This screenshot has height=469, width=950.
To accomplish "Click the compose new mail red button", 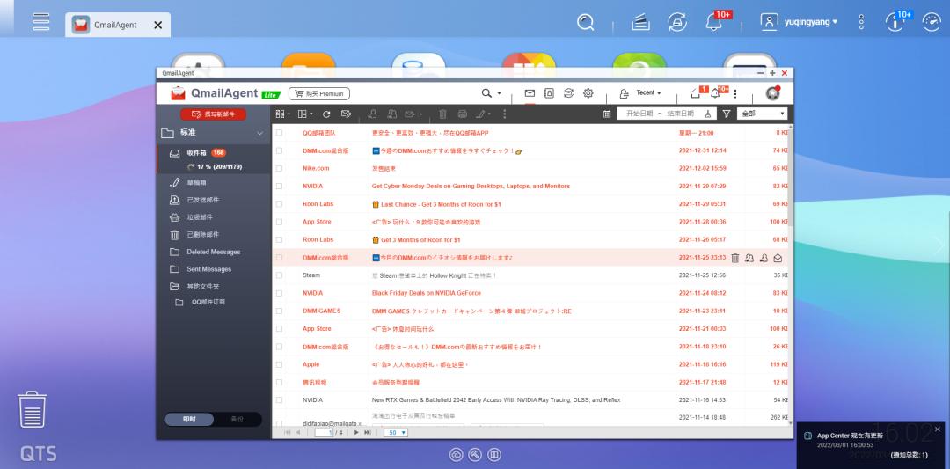I will pyautogui.click(x=213, y=114).
